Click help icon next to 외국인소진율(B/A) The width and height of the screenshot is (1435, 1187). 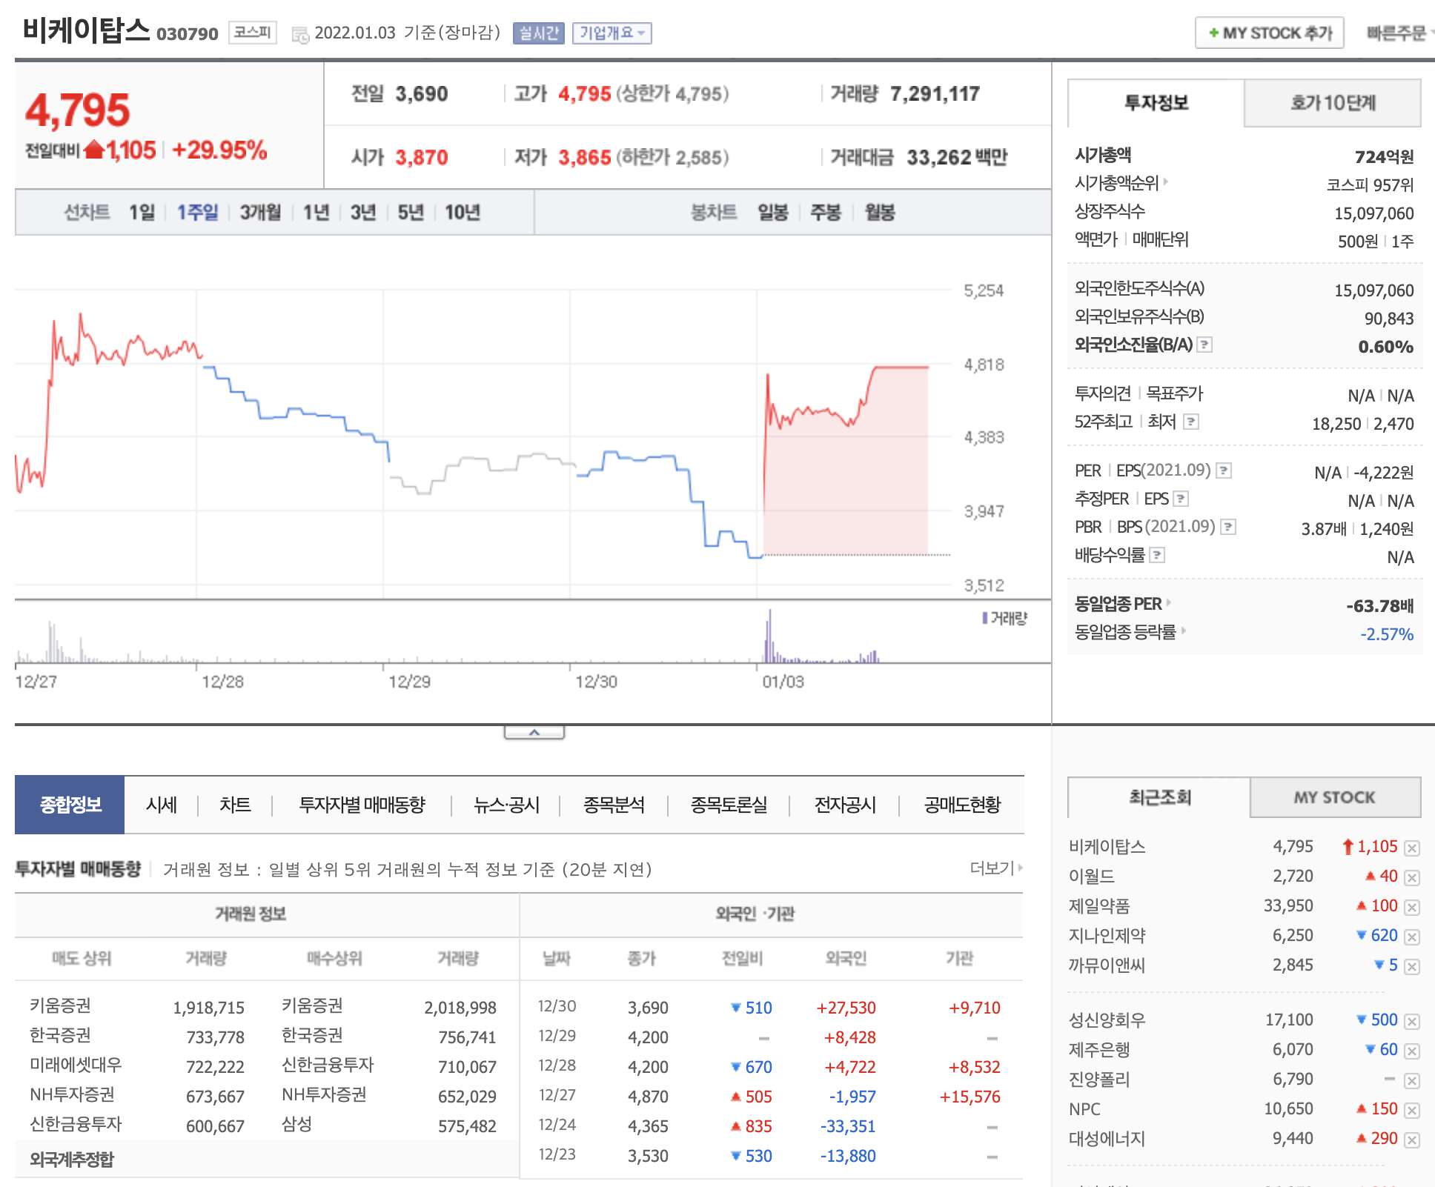[x=1205, y=345]
